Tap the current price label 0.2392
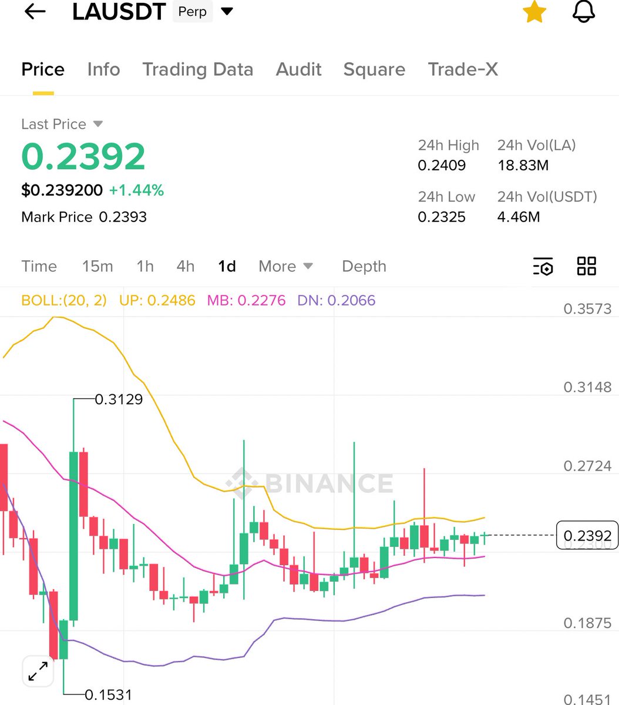Image resolution: width=619 pixels, height=705 pixels. [587, 535]
